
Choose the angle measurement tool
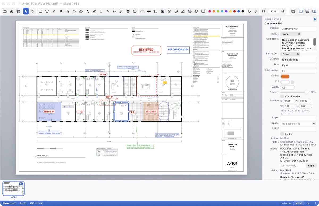(183, 11)
